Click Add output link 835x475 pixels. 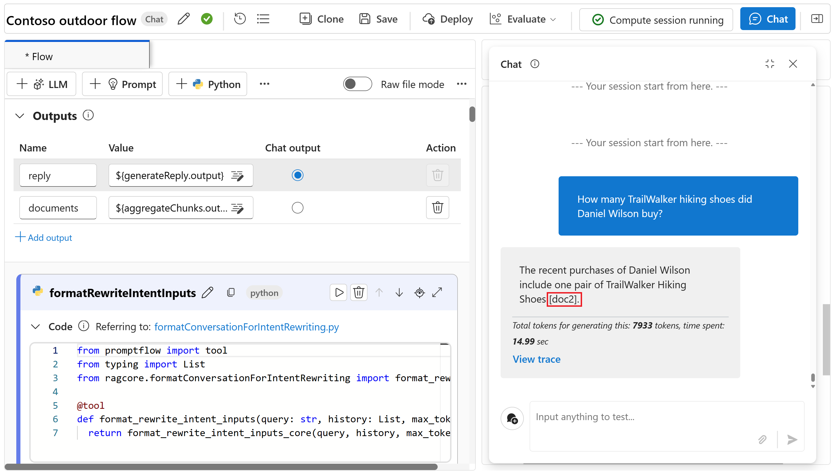pos(44,237)
